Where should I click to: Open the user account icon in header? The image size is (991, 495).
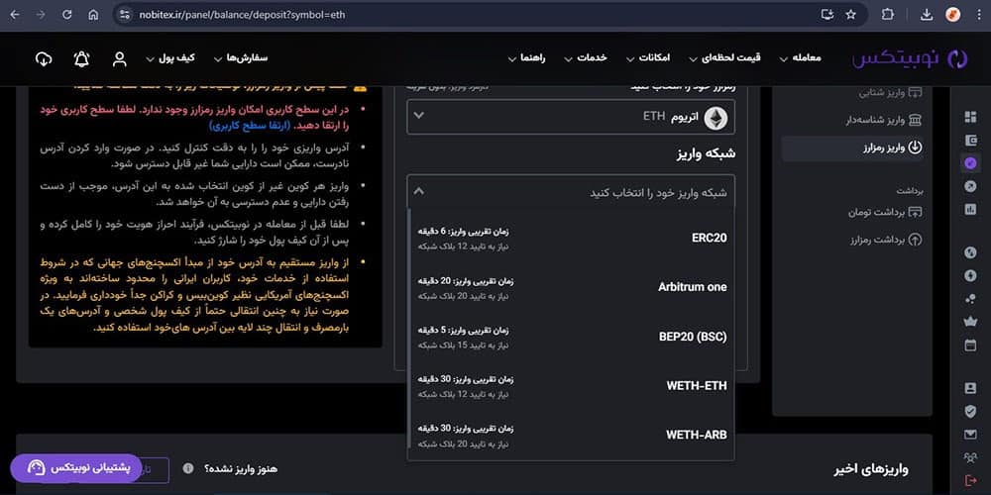120,59
